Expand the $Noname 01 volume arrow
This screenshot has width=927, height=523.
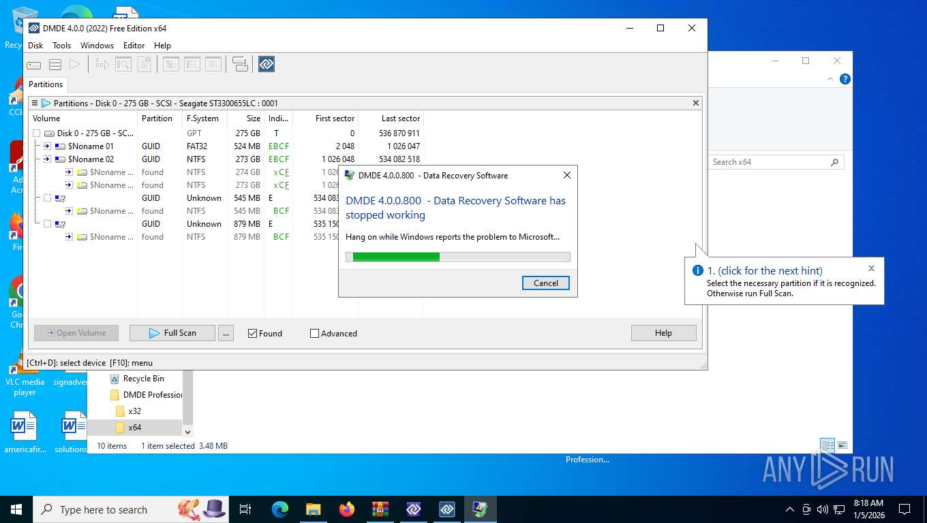pyautogui.click(x=47, y=146)
